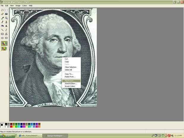Choose Clear Selection from context menu
The image size is (184, 138).
click(71, 67)
